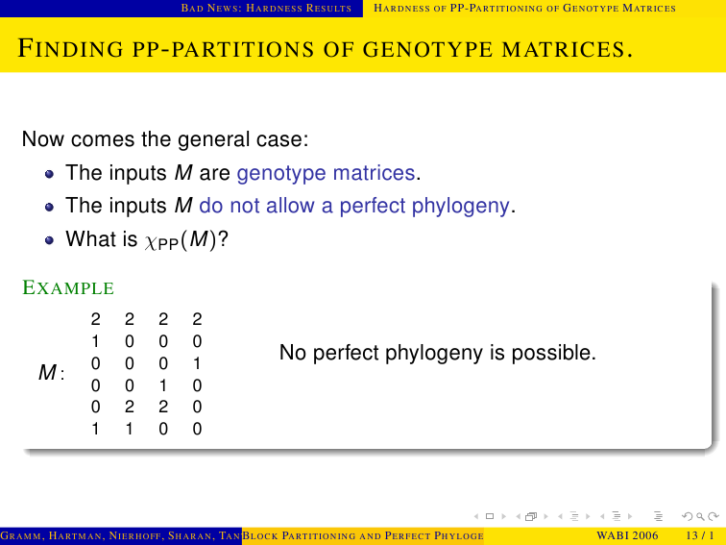
Task: Click the stacked frames navigation icon
Action: (x=531, y=516)
